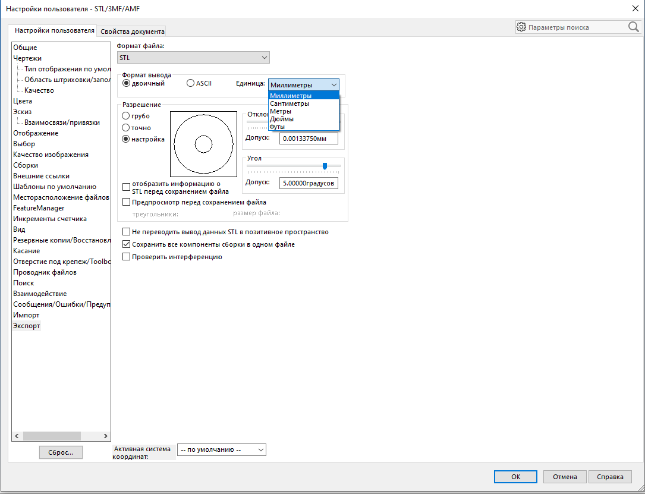Switch to Свойства документа tab

click(x=133, y=32)
